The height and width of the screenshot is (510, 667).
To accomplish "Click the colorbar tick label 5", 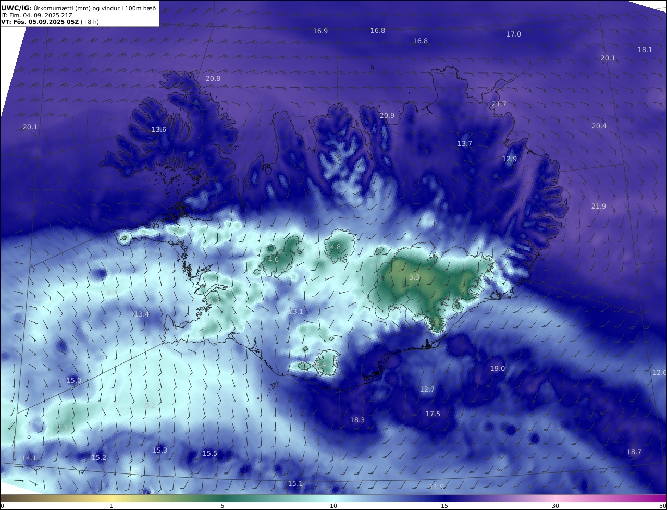I will point(223,506).
